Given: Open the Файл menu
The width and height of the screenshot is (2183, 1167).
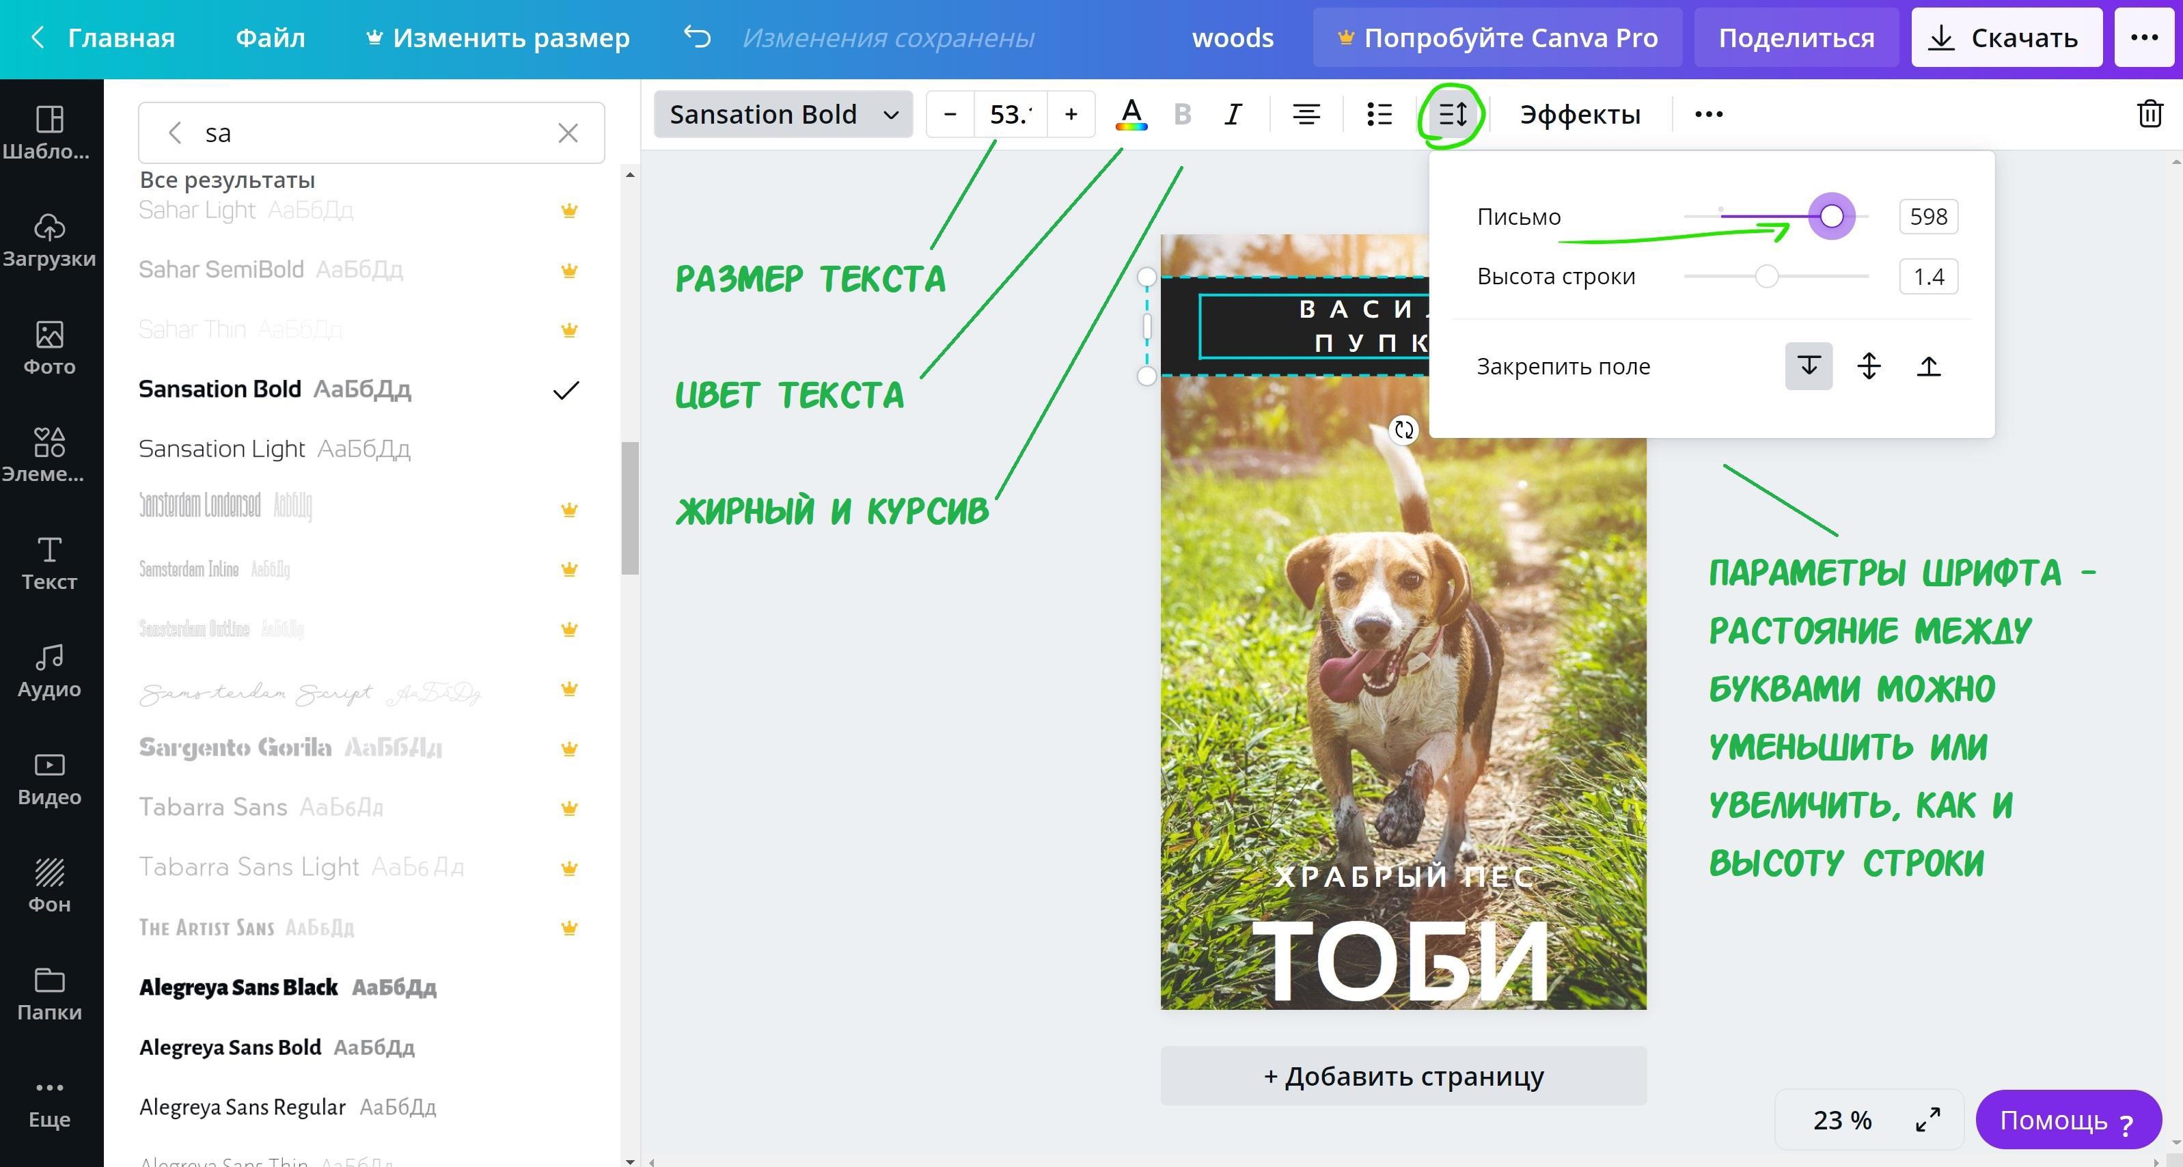Looking at the screenshot, I should 271,38.
